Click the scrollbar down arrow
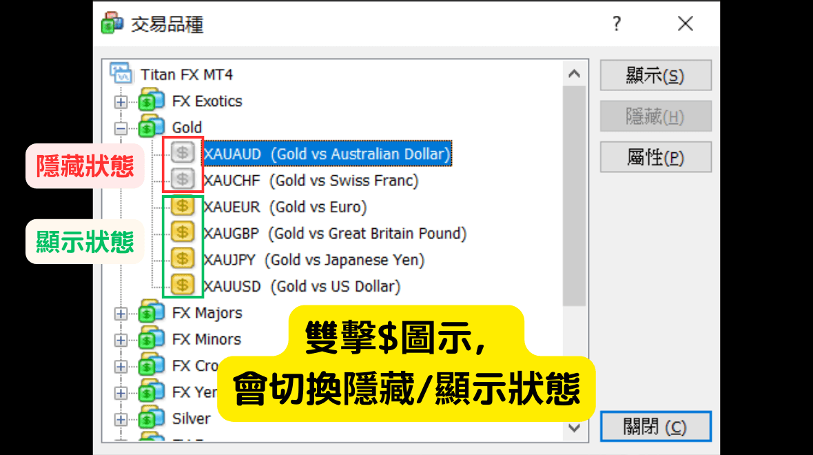 click(x=574, y=428)
